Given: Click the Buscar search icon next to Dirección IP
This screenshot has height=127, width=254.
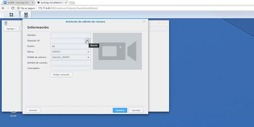Looking at the screenshot, I should click(88, 41).
